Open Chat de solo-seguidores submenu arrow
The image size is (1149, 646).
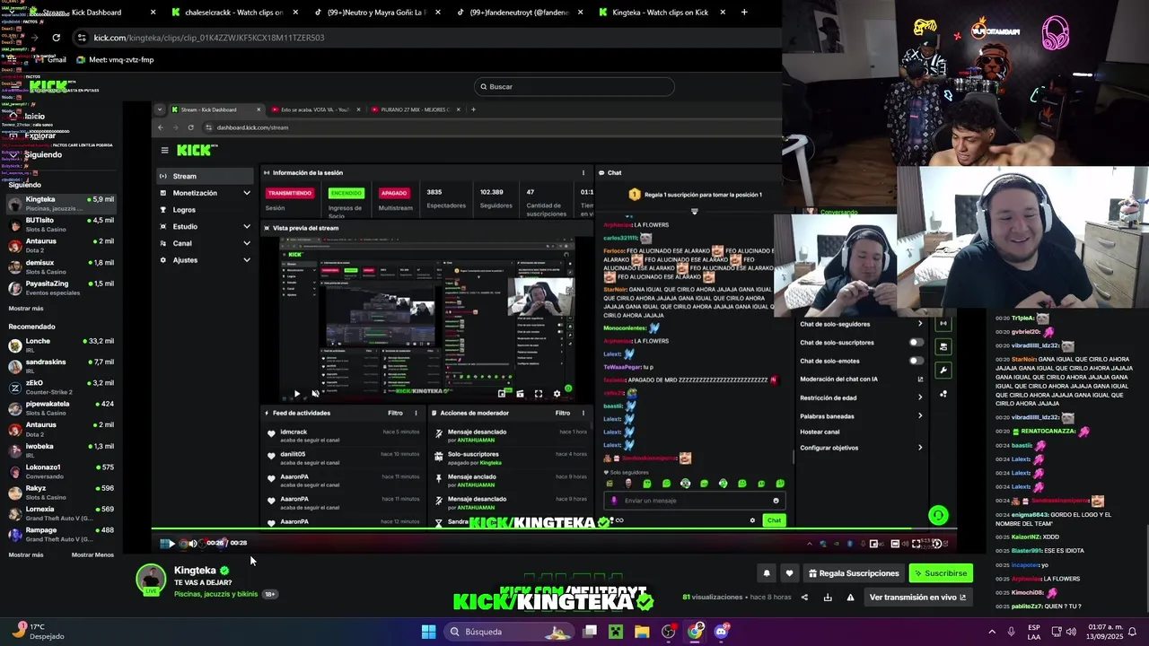919,324
